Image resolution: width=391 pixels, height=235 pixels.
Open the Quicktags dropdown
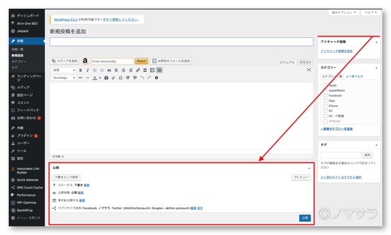coord(64,78)
